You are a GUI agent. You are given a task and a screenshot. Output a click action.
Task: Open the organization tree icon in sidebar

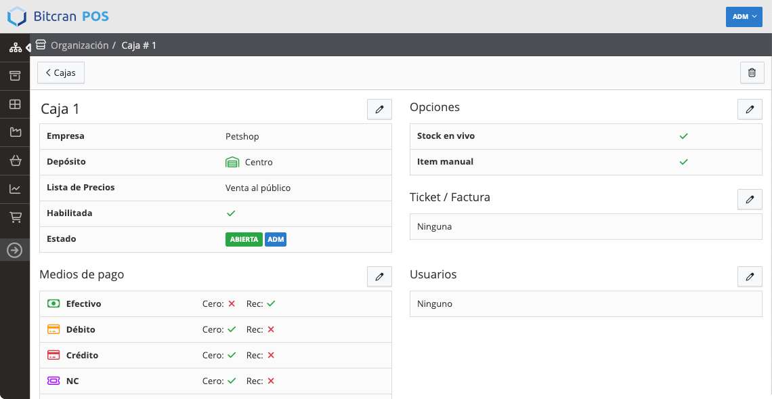point(16,48)
